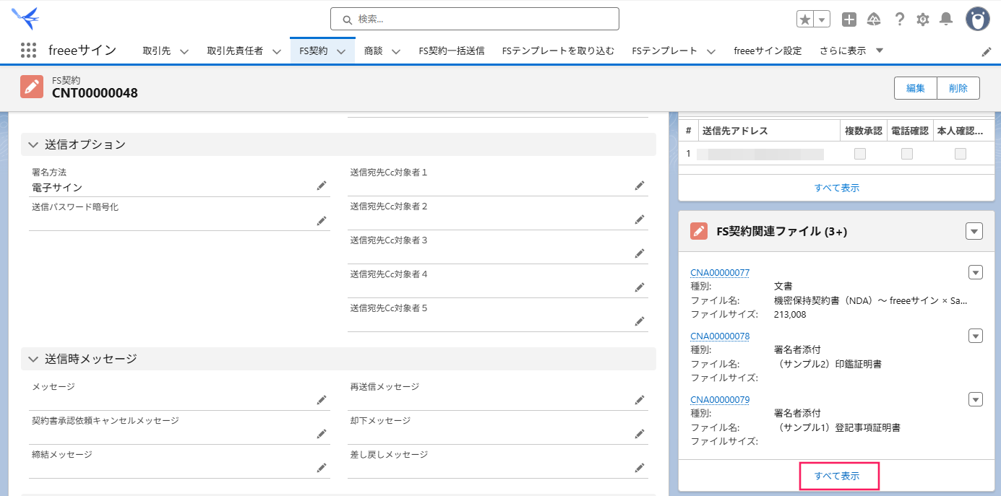
Task: Click the pencil icon to edit navigation
Action: [x=987, y=51]
